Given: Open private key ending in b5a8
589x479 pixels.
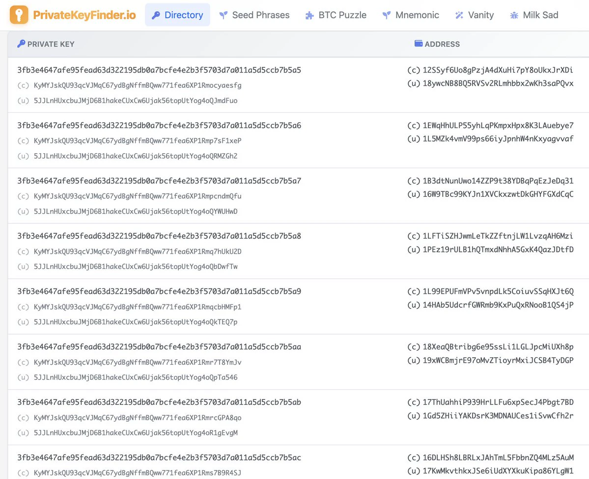Looking at the screenshot, I should pos(159,236).
